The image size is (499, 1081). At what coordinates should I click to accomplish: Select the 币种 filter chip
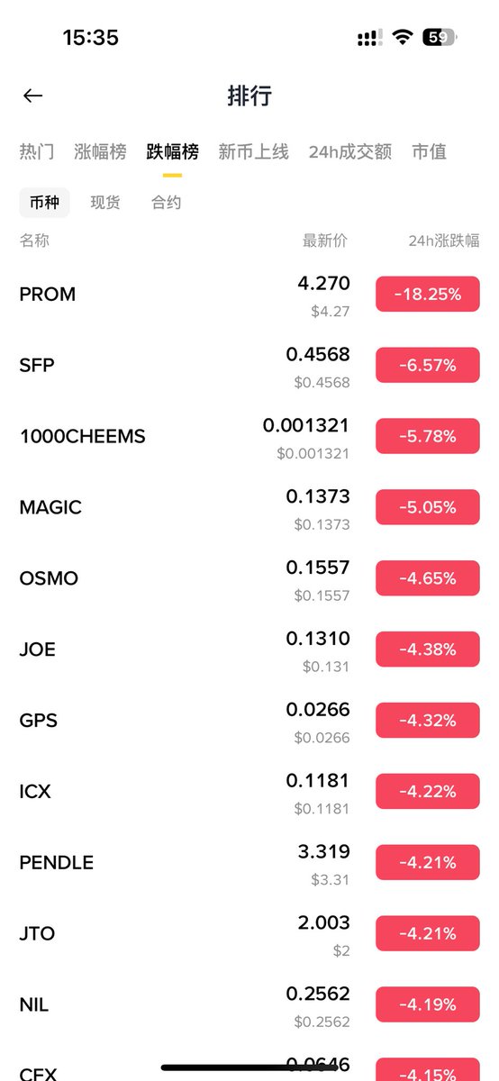coord(44,203)
